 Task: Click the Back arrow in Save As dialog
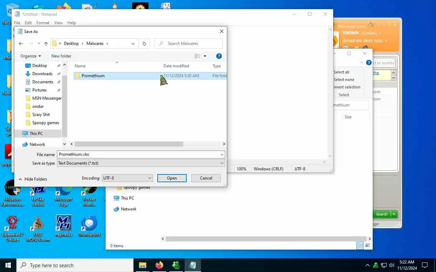(21, 44)
